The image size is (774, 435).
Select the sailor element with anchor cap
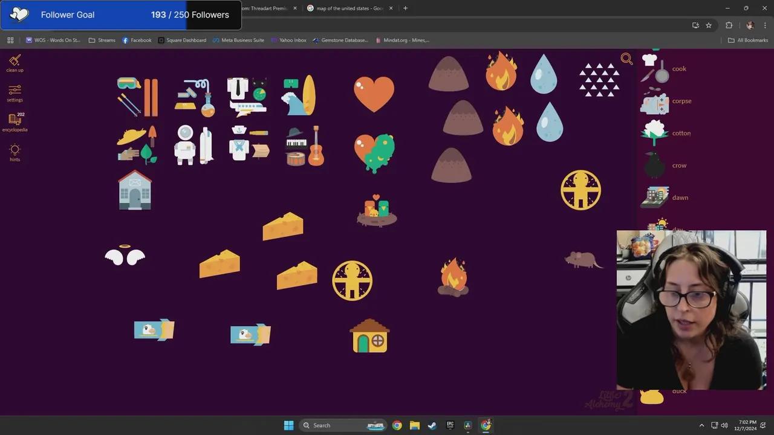249,143
